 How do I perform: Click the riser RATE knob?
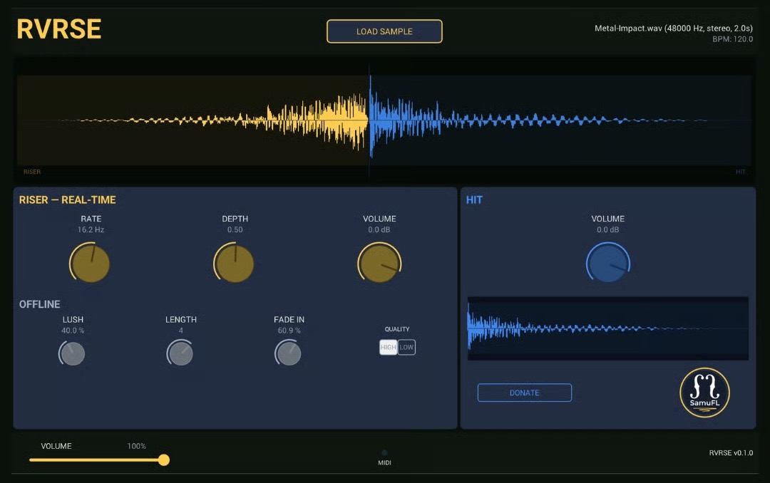(91, 263)
